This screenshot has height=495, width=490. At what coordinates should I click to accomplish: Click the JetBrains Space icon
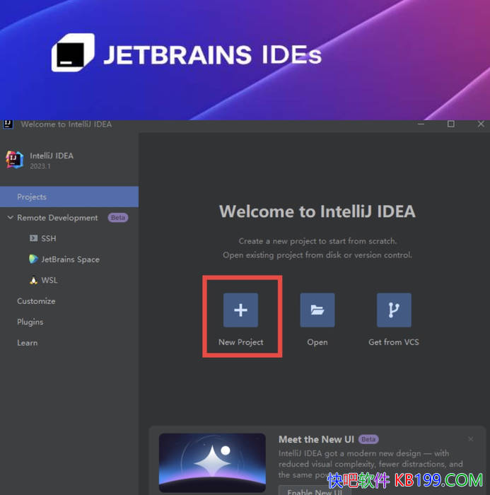pos(33,259)
